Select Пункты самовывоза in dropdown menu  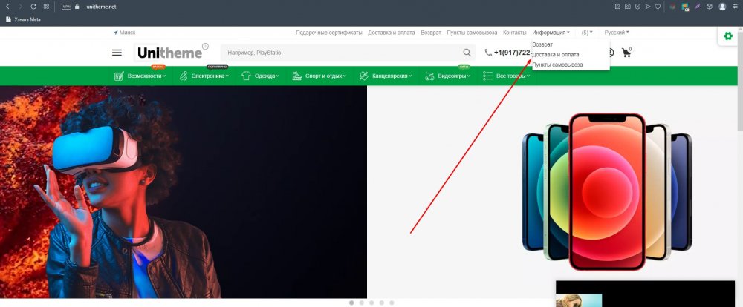click(x=557, y=65)
